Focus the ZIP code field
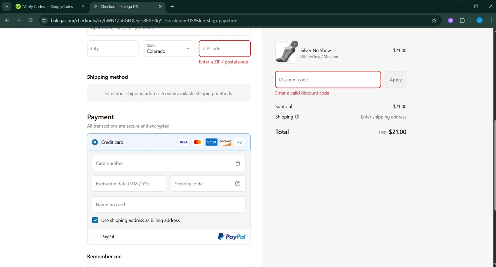This screenshot has height=267, width=496. (x=225, y=49)
